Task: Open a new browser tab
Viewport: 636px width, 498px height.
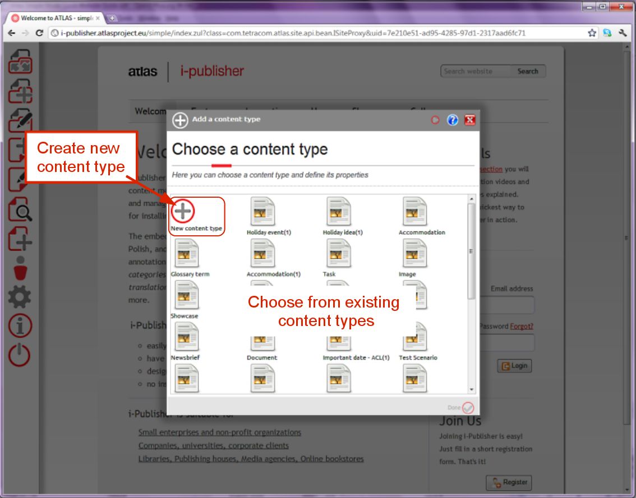Action: tap(112, 18)
